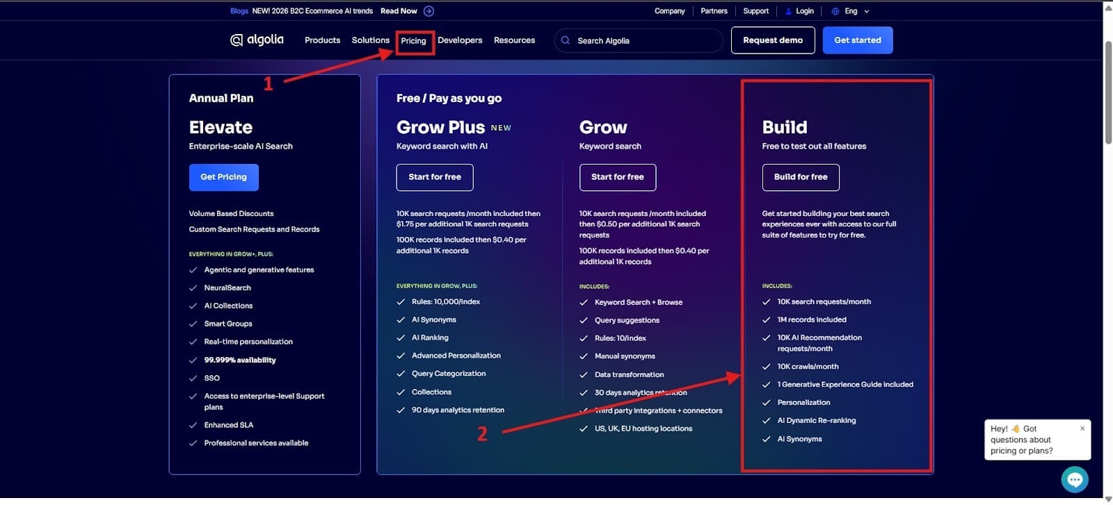Click the Build plan Personalization feature

tap(803, 403)
